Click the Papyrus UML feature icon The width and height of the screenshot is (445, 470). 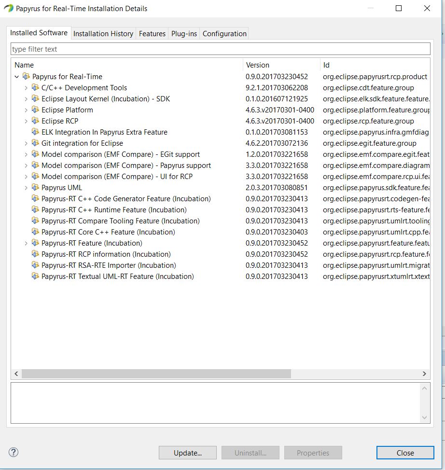tap(35, 187)
